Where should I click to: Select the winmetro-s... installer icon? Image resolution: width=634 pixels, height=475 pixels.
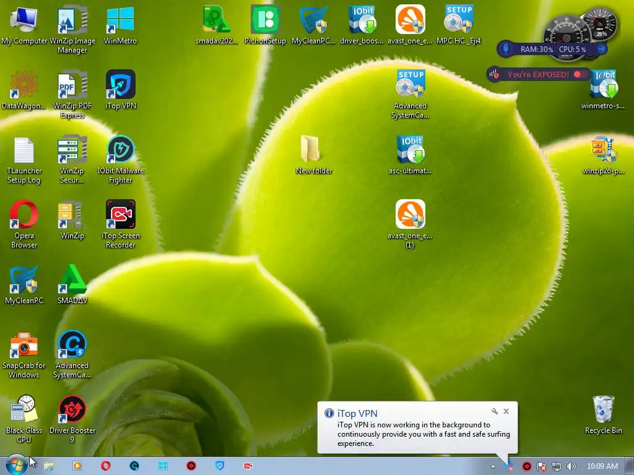(603, 90)
